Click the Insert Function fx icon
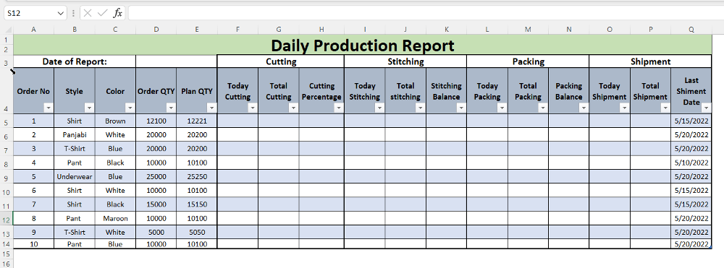Viewport: 724px width, 268px height. pyautogui.click(x=118, y=13)
